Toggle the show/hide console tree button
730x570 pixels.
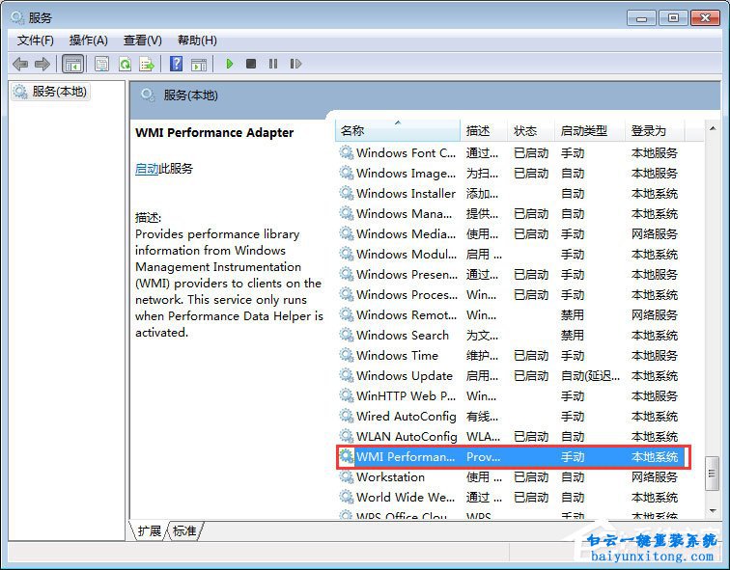(x=72, y=64)
